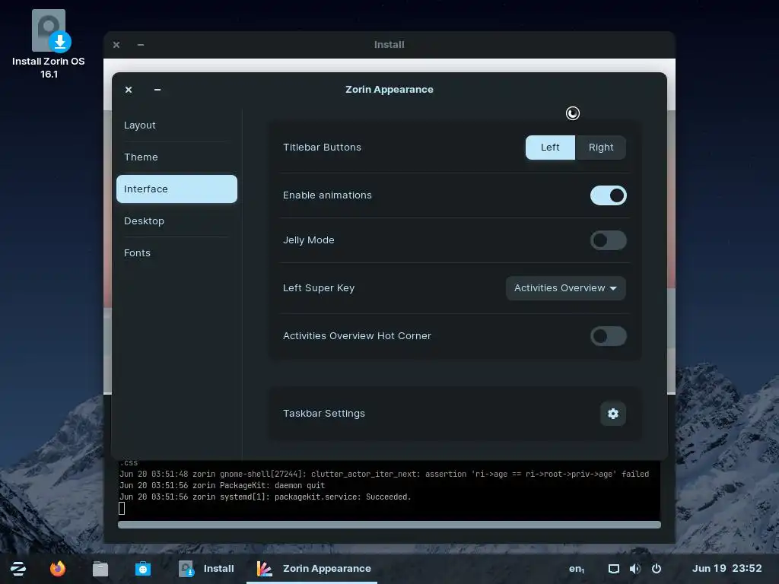Click the Titlebar Buttons label
779x584 pixels.
coord(322,148)
